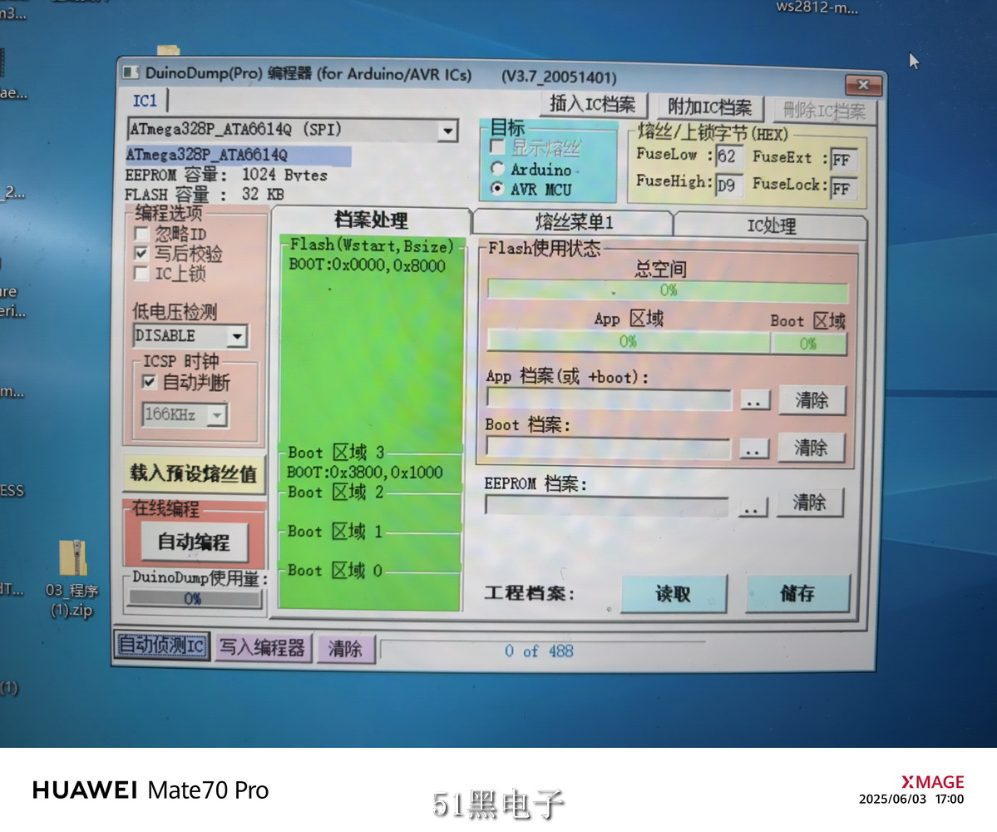
Task: Click the FuseLow hex field
Action: pyautogui.click(x=728, y=156)
